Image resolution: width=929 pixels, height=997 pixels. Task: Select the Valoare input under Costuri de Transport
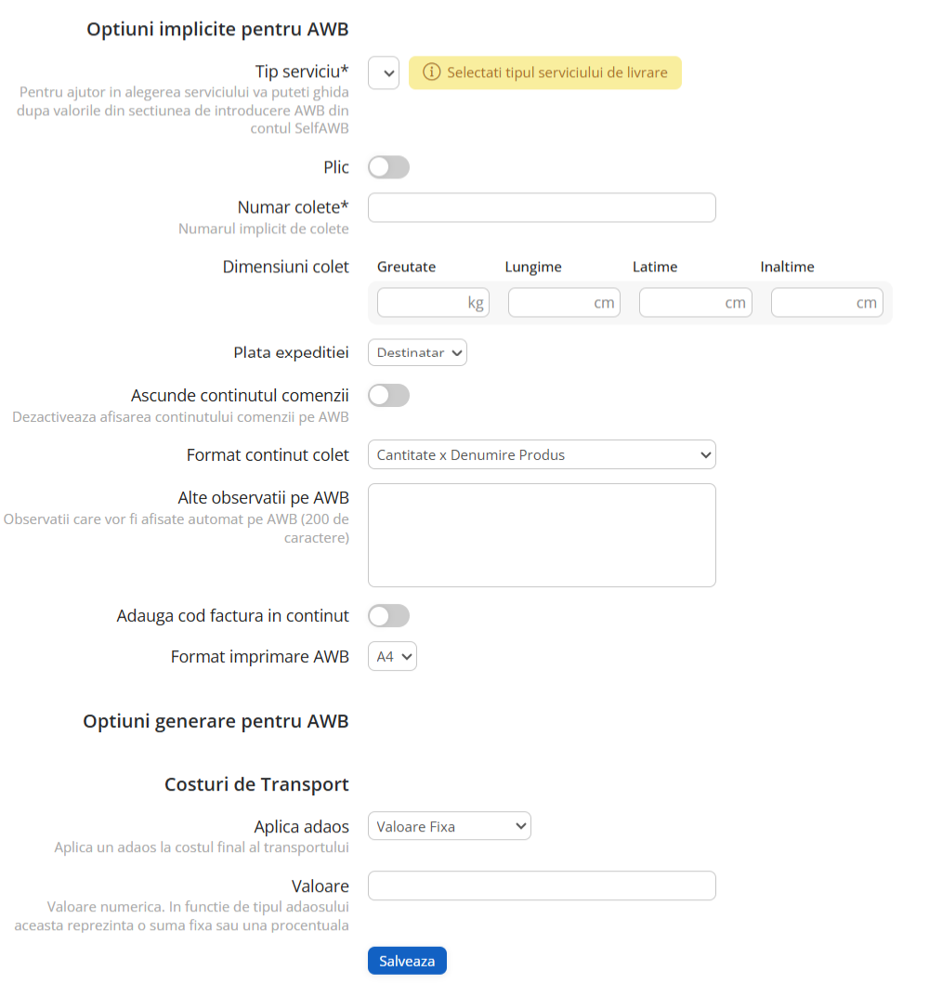point(542,885)
